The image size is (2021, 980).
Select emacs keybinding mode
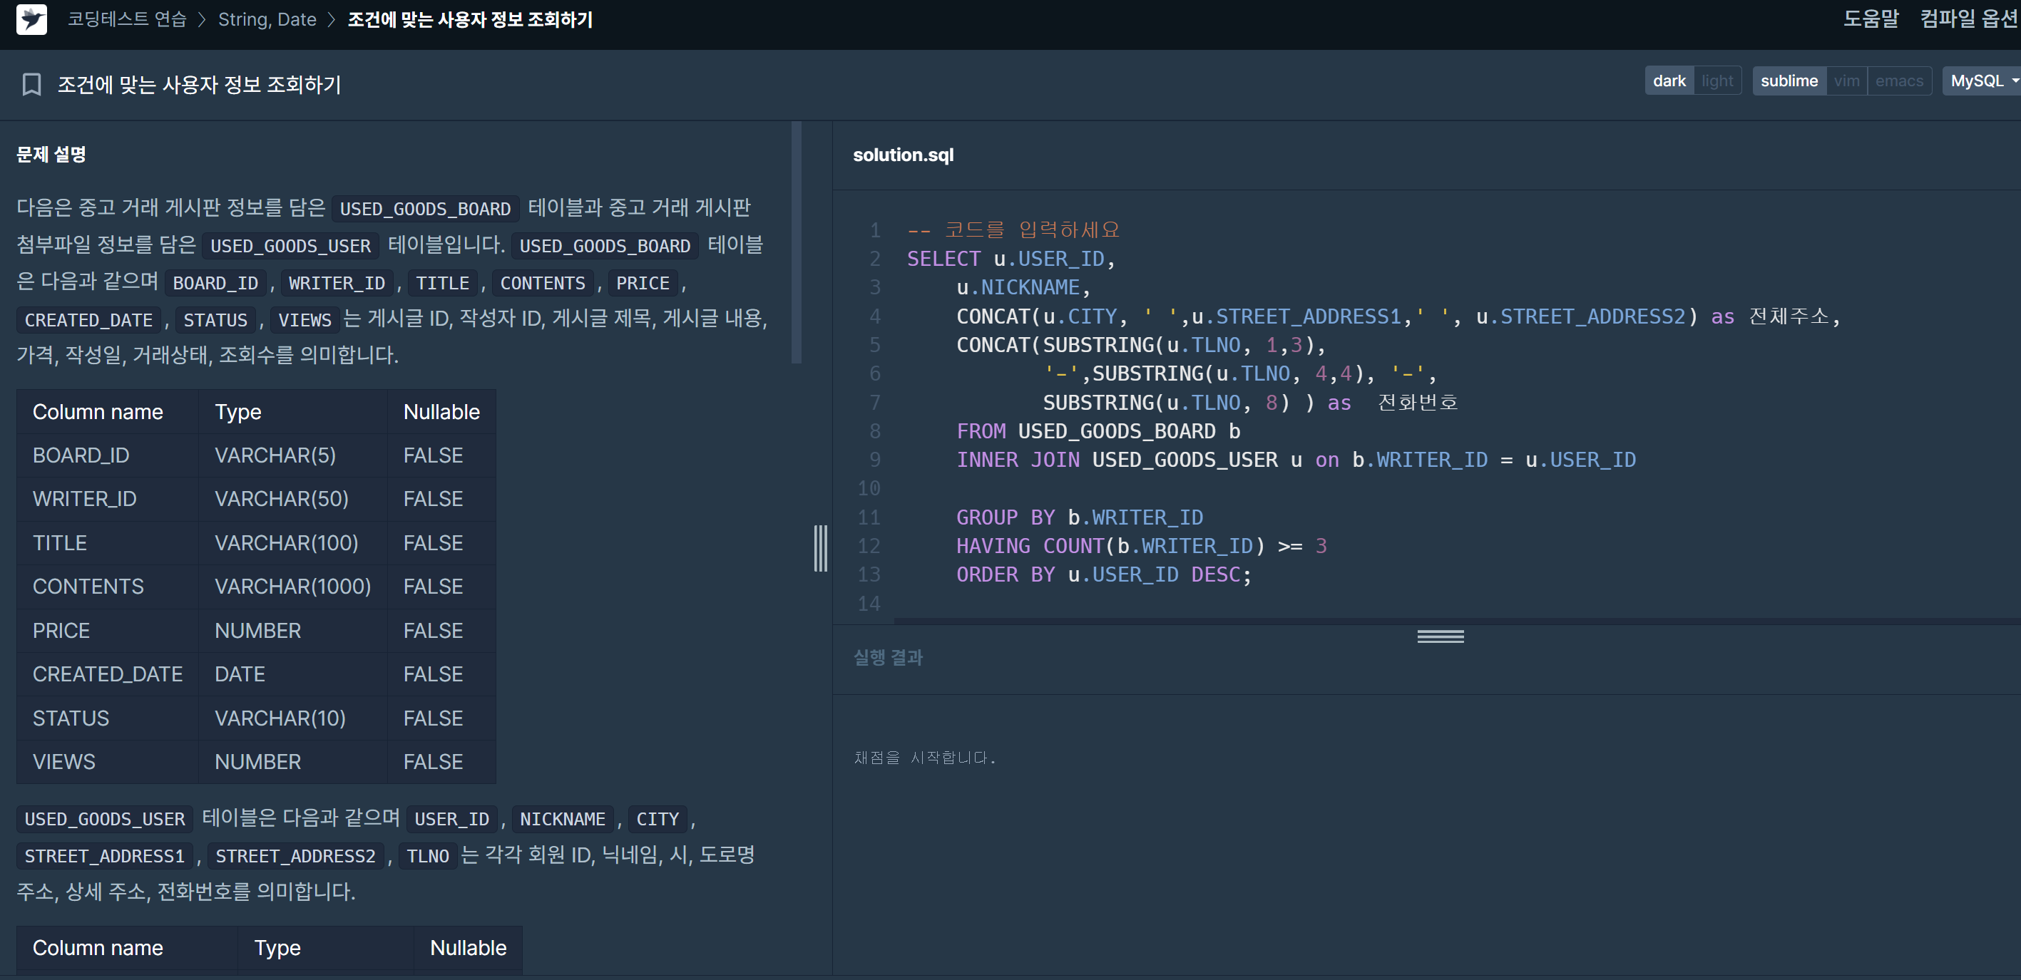(x=1898, y=81)
